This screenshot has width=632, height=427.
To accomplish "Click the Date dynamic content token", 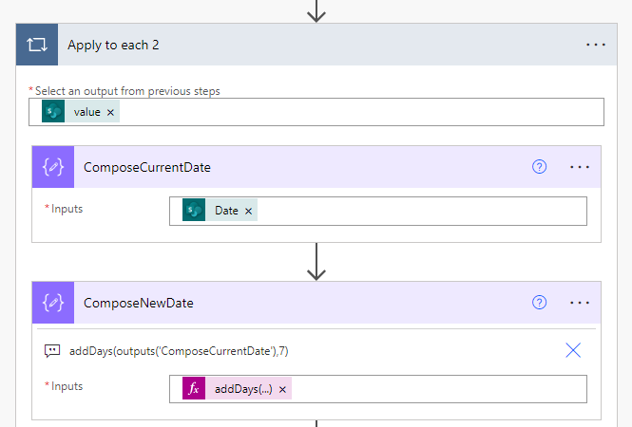I will 226,211.
